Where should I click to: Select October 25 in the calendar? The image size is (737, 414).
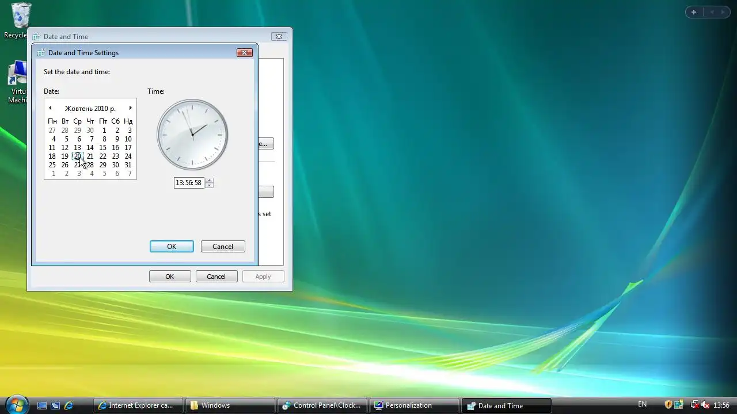click(52, 165)
